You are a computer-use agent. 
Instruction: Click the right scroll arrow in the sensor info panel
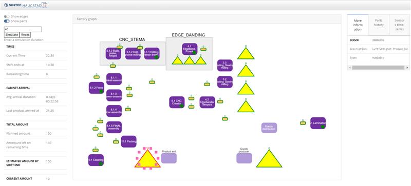(x=407, y=68)
